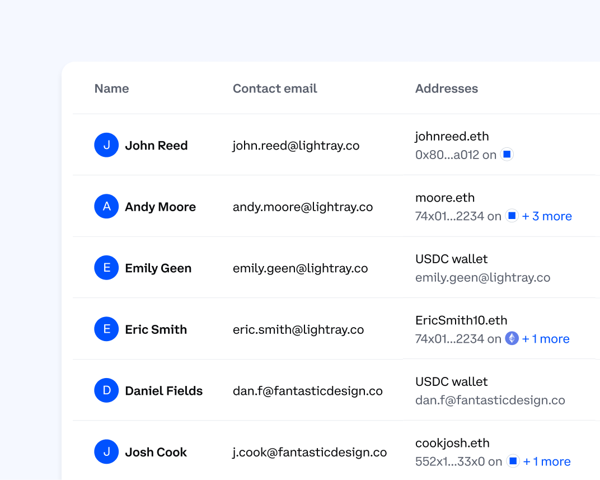Expand Eric Smith's '+ 1 more' addresses

546,338
